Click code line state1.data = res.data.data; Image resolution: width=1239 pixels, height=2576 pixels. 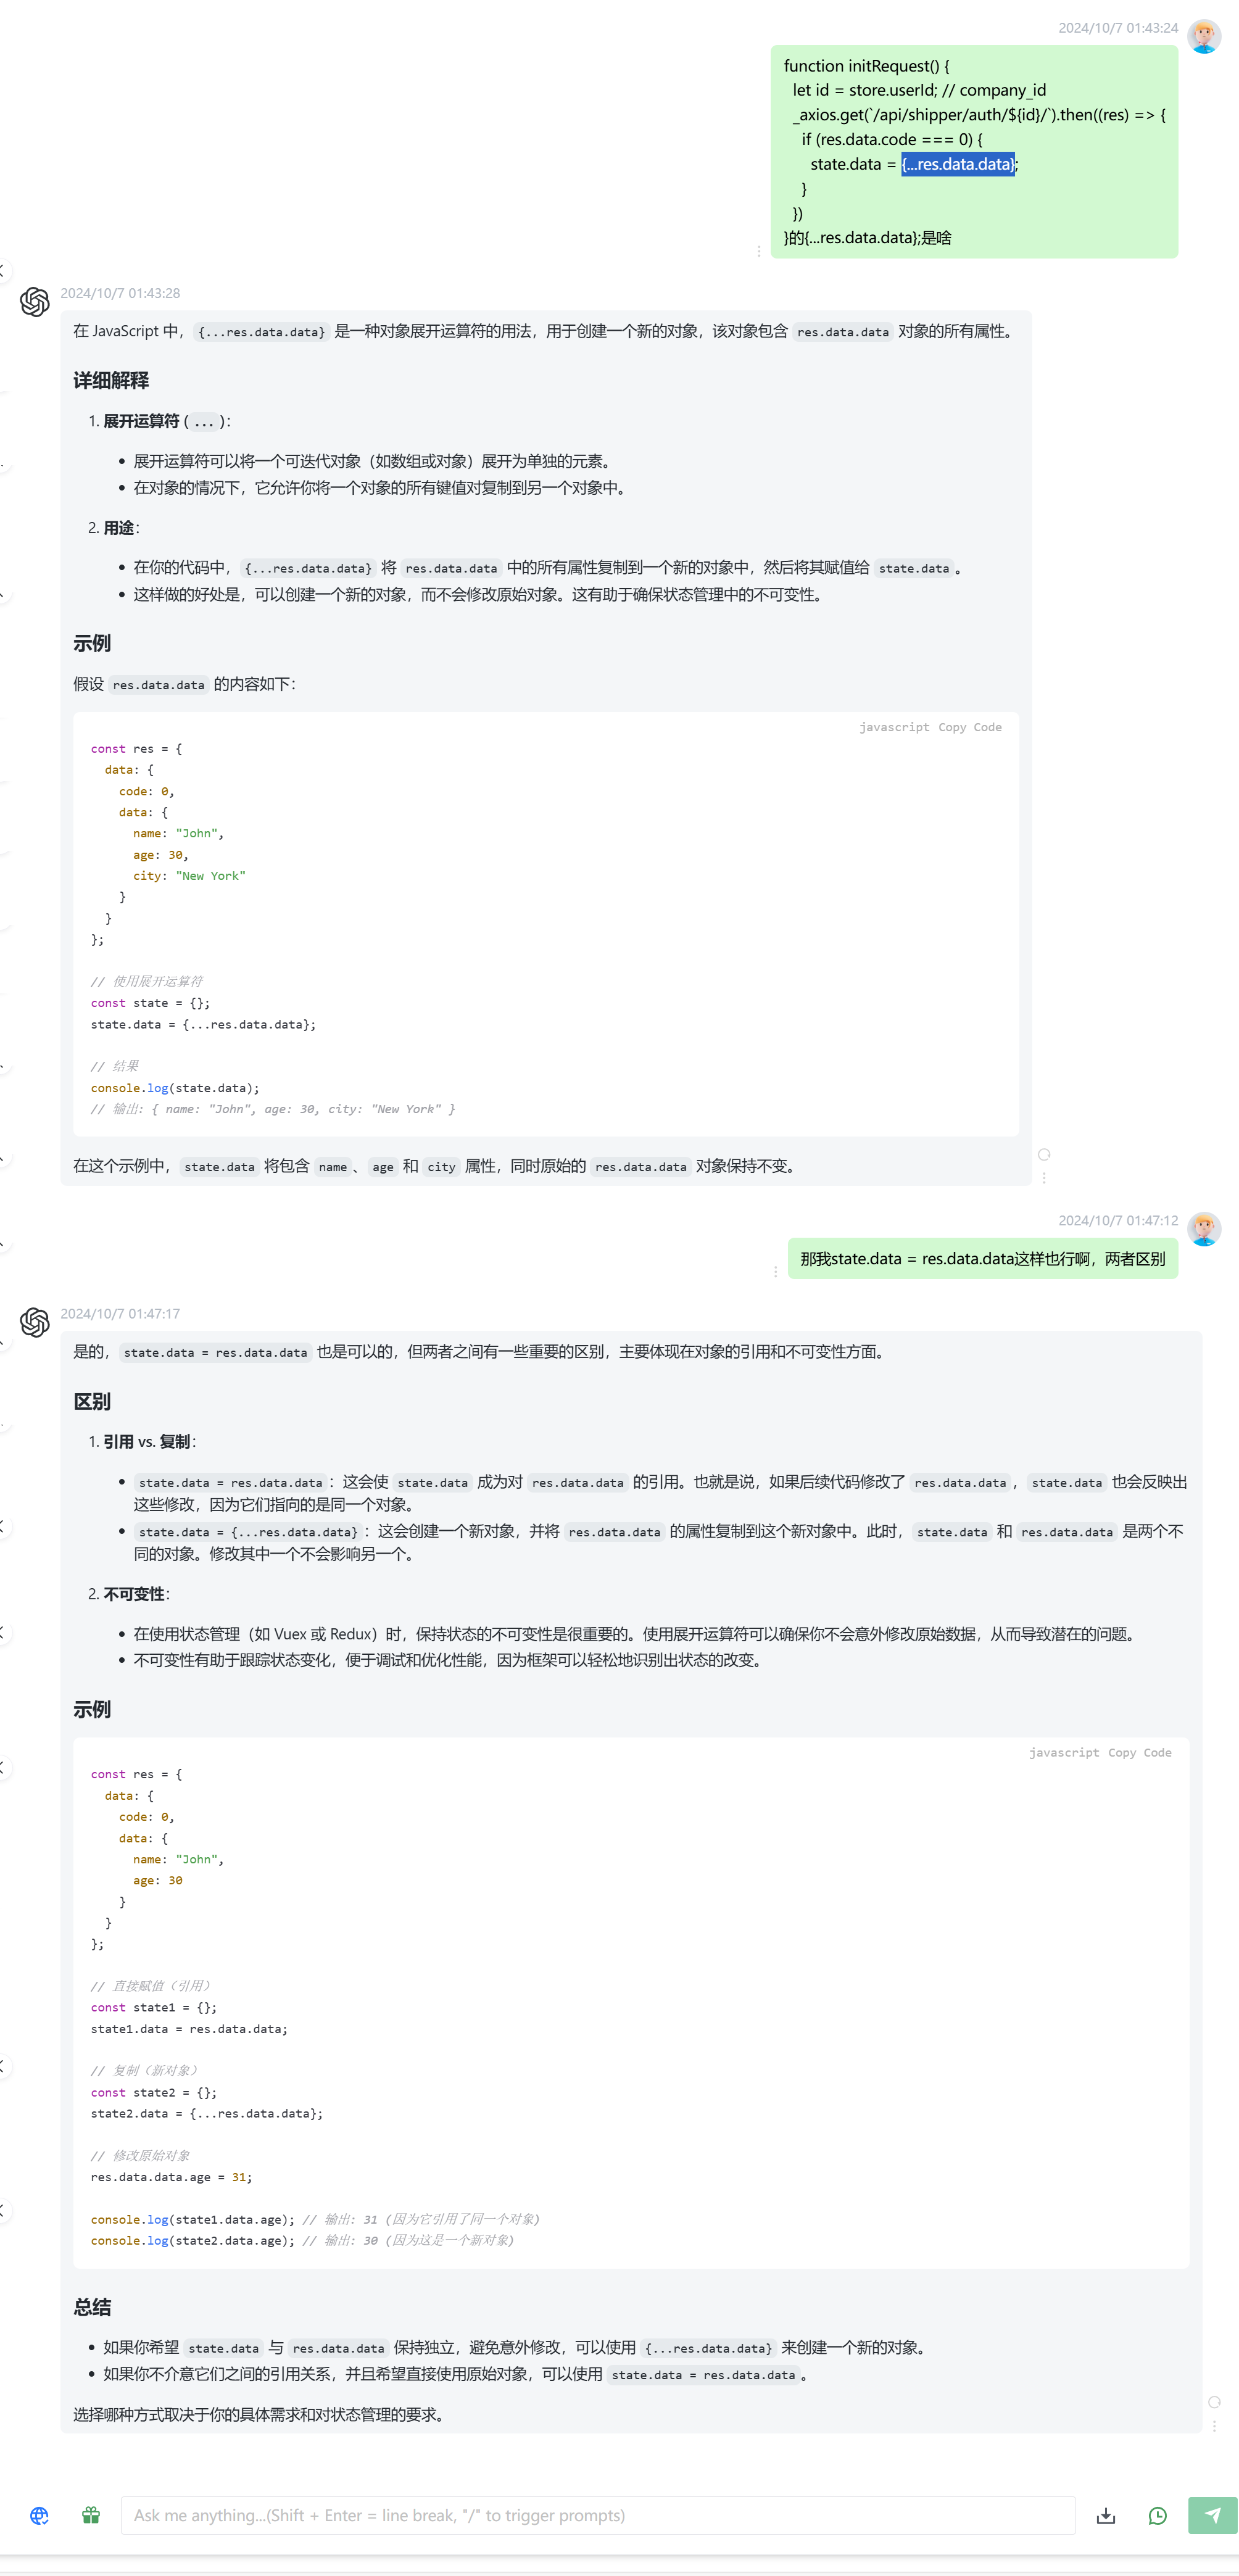(189, 2029)
